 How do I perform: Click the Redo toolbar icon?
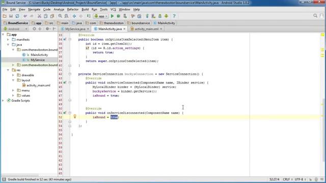pos(32,16)
